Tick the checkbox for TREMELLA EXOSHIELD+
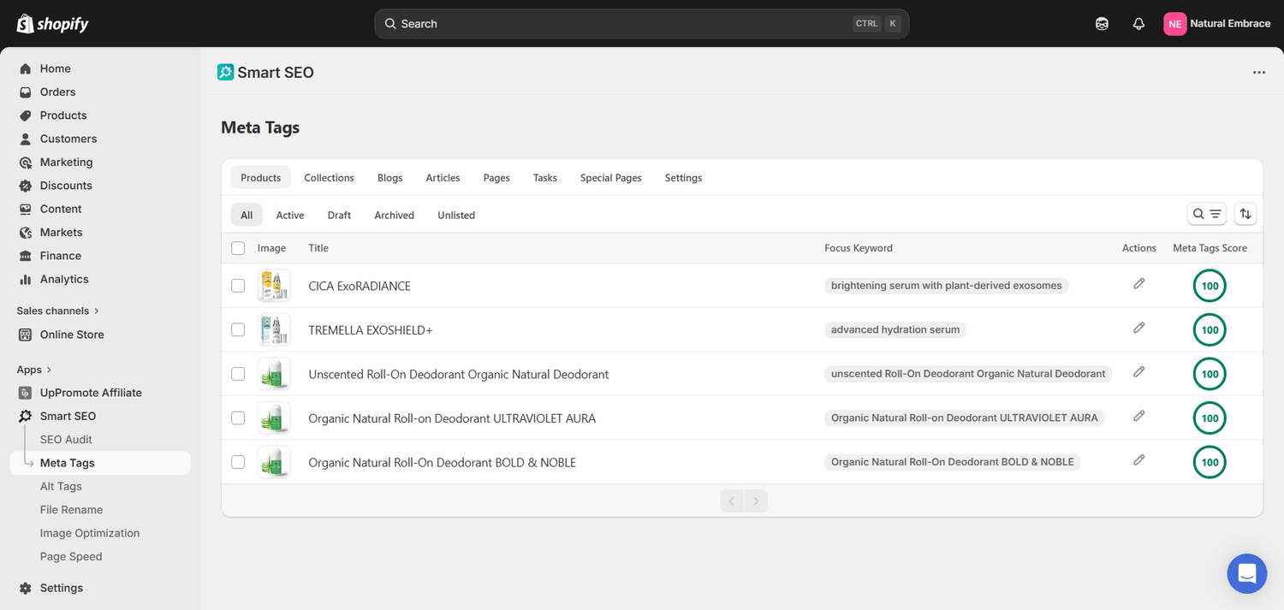This screenshot has height=610, width=1284. [x=238, y=329]
